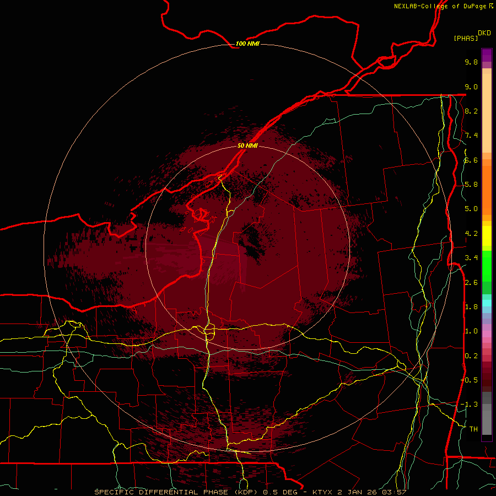Click the 8.2 scale value
Viewport: 496px width, 496px height.
click(471, 111)
